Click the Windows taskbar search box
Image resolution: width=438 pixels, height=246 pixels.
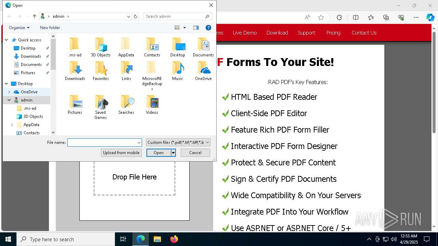point(66,239)
